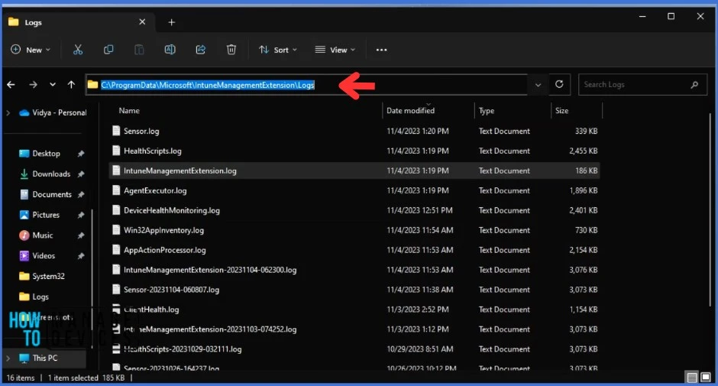This screenshot has height=386, width=718.
Task: Sort by Date modified column header
Action: pos(410,111)
